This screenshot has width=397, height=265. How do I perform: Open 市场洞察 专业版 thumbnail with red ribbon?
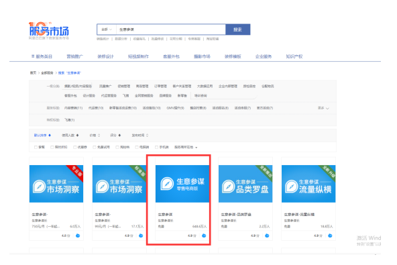56,184
